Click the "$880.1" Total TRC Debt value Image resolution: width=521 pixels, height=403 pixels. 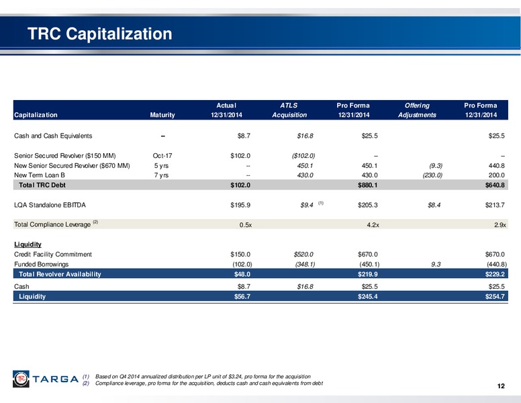[x=367, y=185]
